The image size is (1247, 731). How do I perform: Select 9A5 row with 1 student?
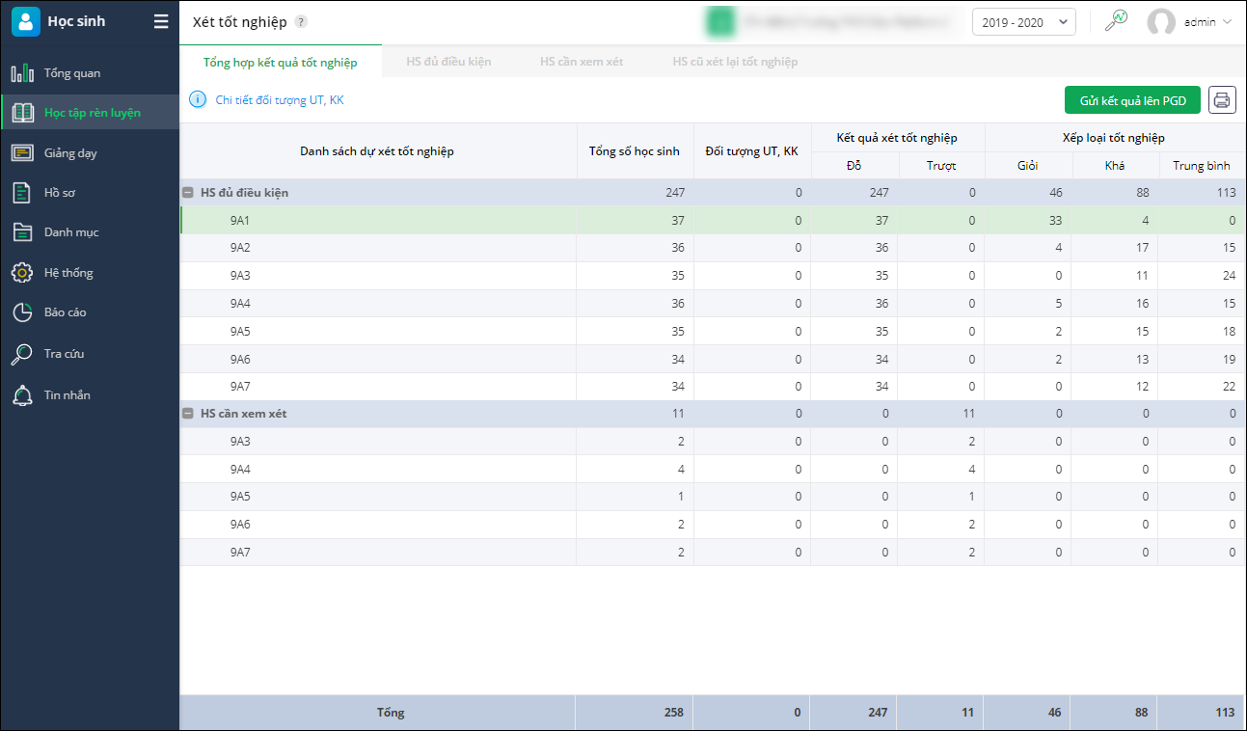713,497
